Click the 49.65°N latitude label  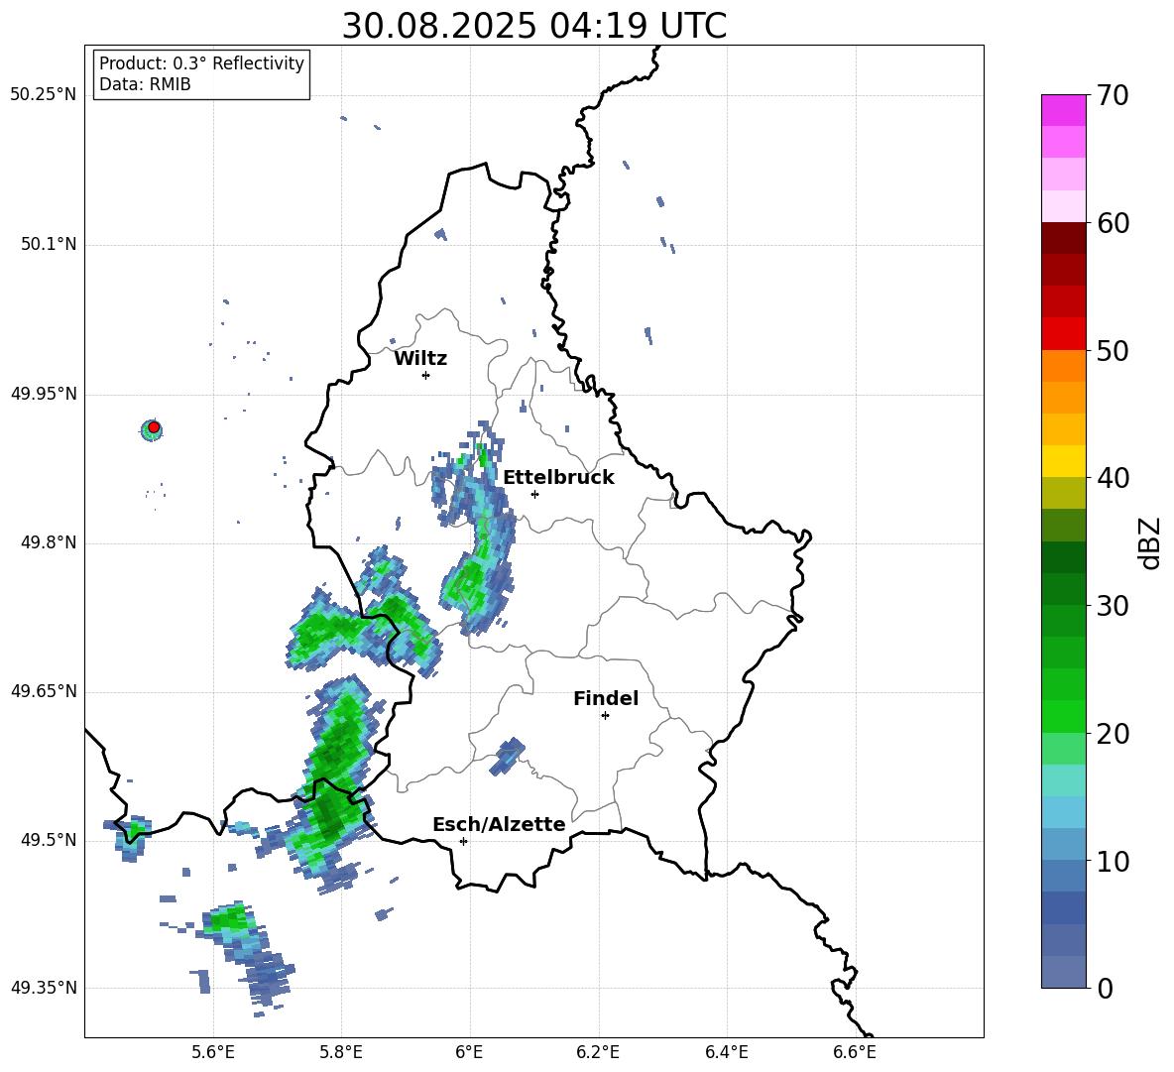point(44,691)
